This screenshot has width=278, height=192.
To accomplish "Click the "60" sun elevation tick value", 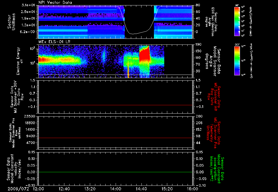I will 198,12.
